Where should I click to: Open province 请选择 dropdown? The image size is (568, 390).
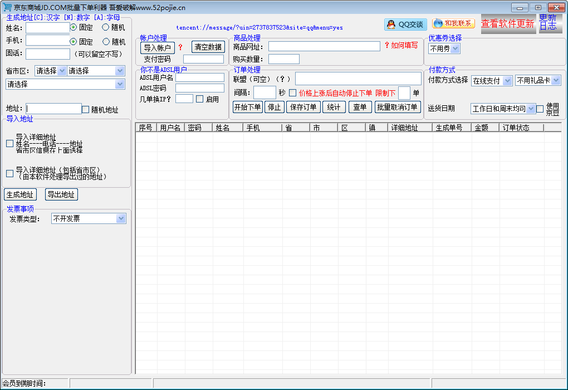51,71
